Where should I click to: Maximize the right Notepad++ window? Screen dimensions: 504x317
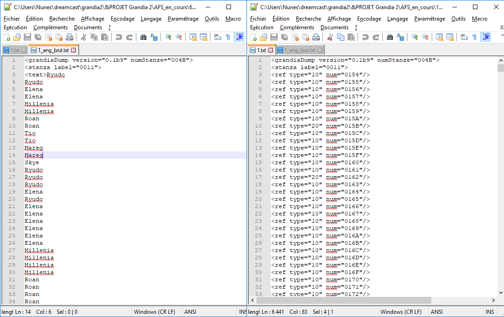point(475,7)
